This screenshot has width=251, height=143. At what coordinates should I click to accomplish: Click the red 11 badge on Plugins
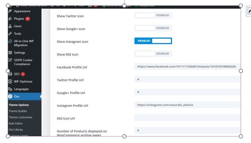click(28, 19)
